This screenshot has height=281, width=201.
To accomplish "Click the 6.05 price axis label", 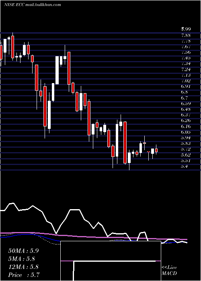I will click(186, 132).
